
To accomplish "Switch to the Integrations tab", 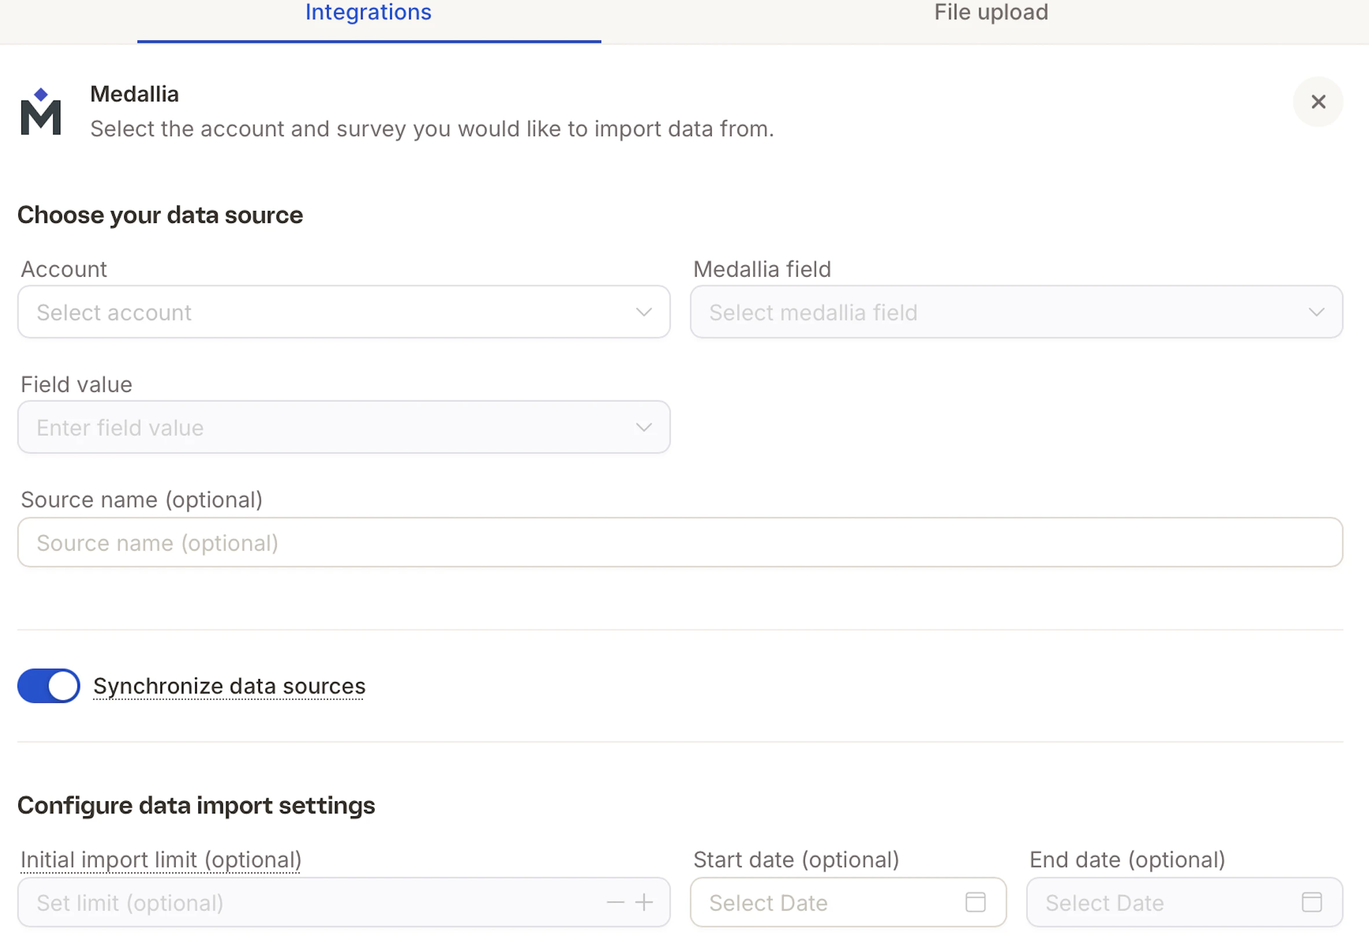I will (x=369, y=13).
